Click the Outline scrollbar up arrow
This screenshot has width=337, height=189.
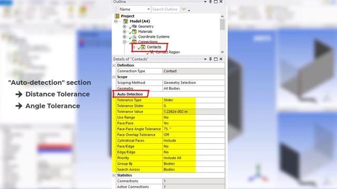[x=222, y=16]
